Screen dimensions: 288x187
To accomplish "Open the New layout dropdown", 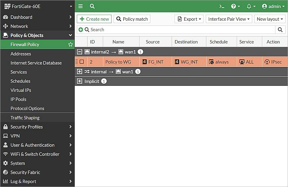I will click(270, 19).
